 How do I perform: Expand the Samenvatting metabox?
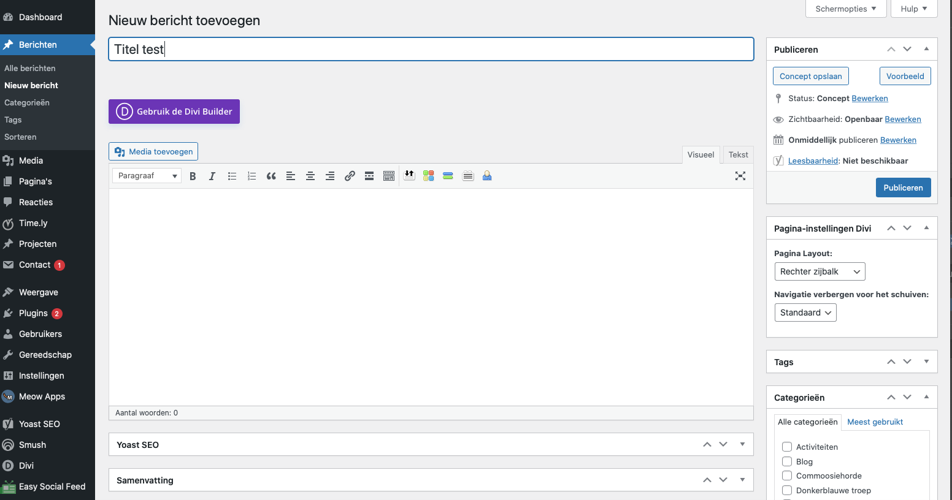742,480
